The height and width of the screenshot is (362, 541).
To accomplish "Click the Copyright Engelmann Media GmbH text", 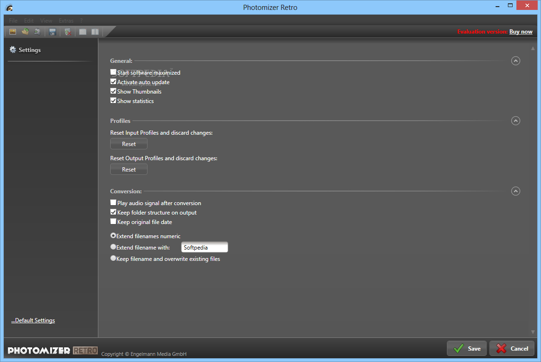I will point(144,354).
